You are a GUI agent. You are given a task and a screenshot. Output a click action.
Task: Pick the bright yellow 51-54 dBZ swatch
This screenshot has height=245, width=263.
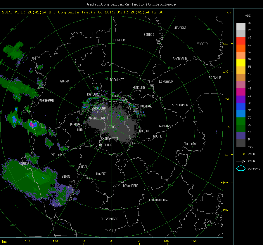tap(241, 63)
